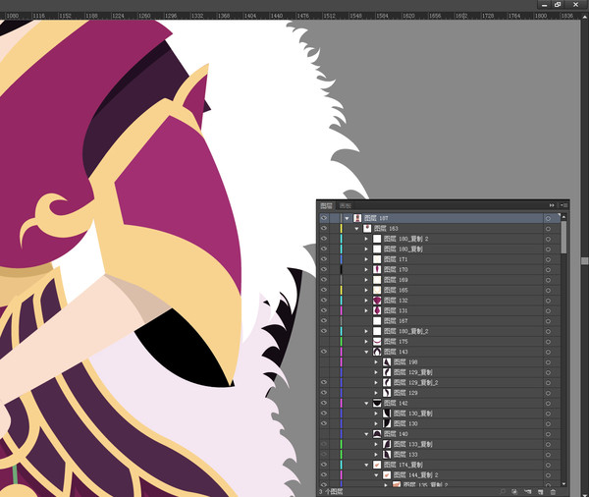Collapse top-level 图层 187 disclosure triangle

347,218
